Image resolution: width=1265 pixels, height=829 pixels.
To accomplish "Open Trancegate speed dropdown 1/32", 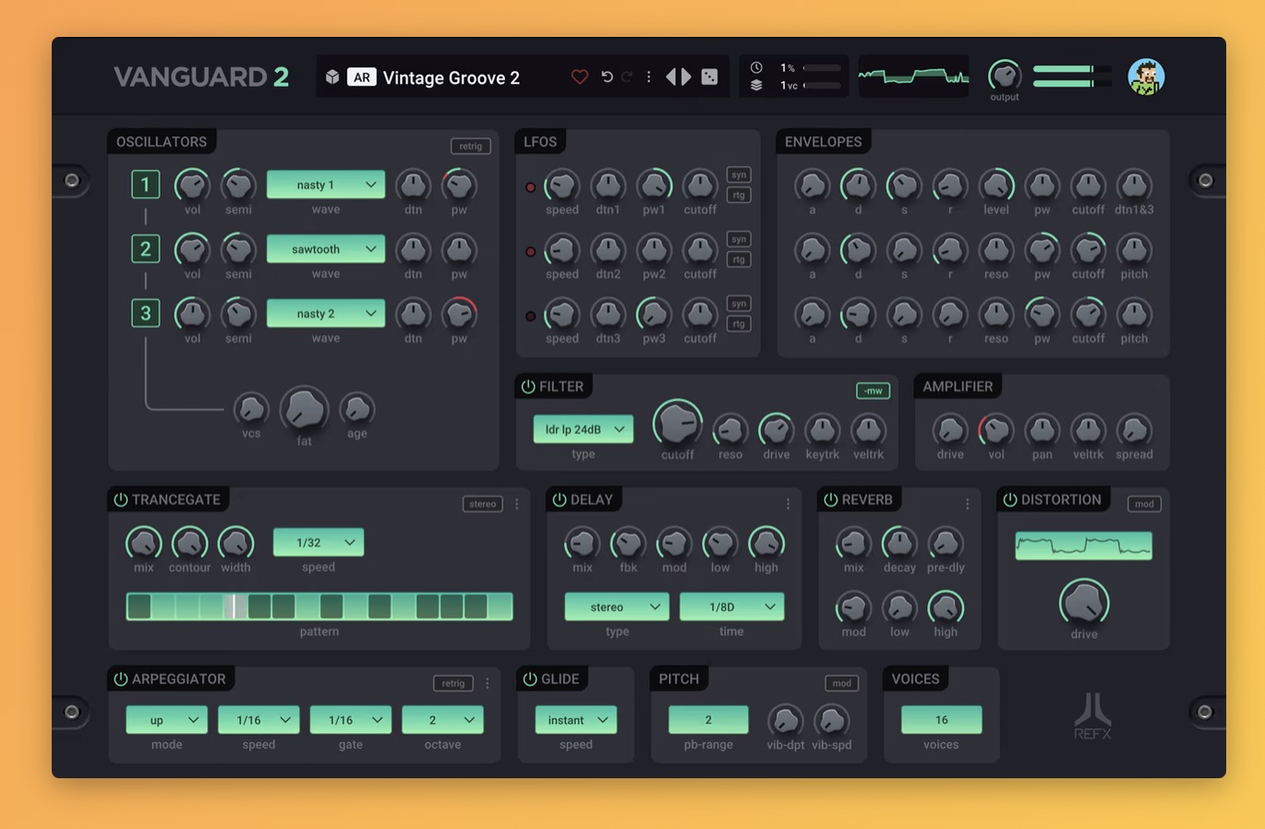I will [319, 543].
